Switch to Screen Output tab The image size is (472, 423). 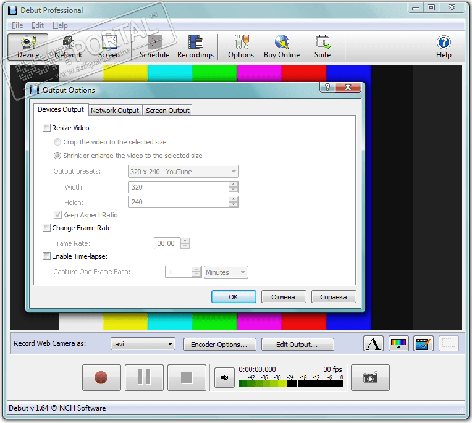click(x=167, y=111)
